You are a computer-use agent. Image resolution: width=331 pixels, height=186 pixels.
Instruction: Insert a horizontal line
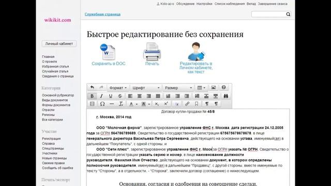tap(112, 104)
